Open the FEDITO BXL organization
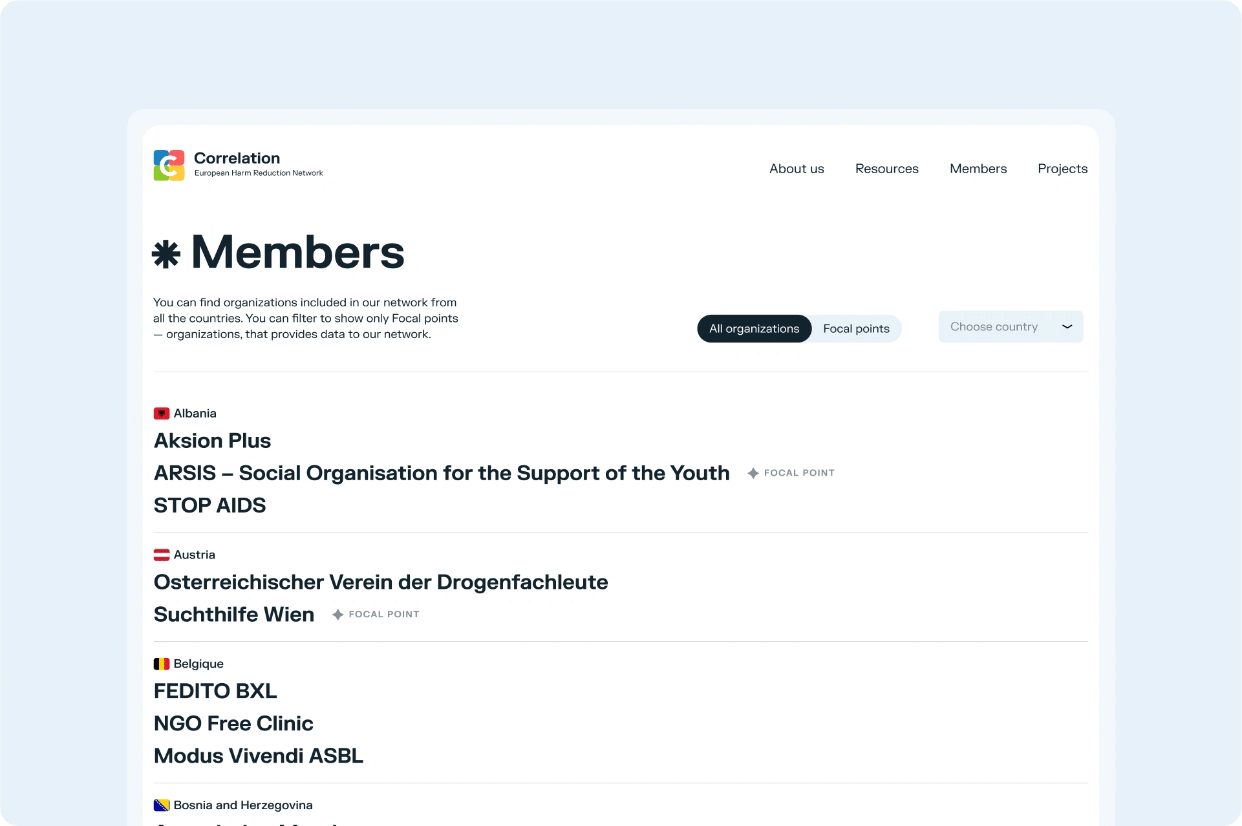The width and height of the screenshot is (1242, 826). 215,692
